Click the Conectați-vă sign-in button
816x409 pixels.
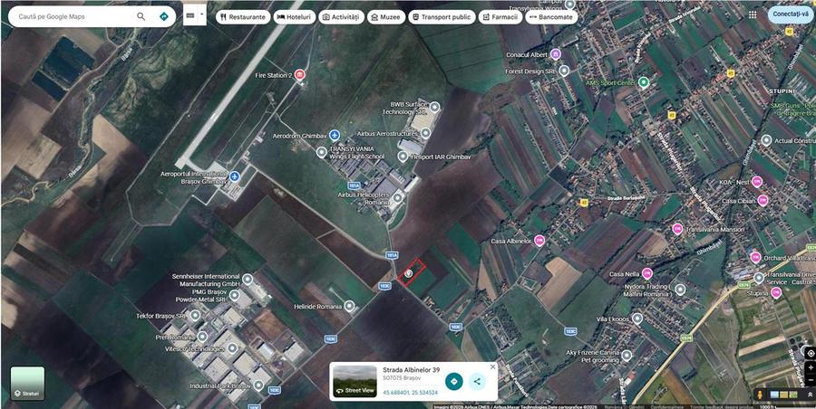pyautogui.click(x=791, y=14)
